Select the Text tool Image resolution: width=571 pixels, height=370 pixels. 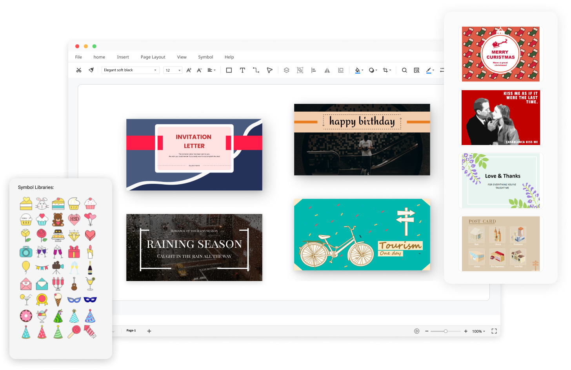pyautogui.click(x=242, y=70)
